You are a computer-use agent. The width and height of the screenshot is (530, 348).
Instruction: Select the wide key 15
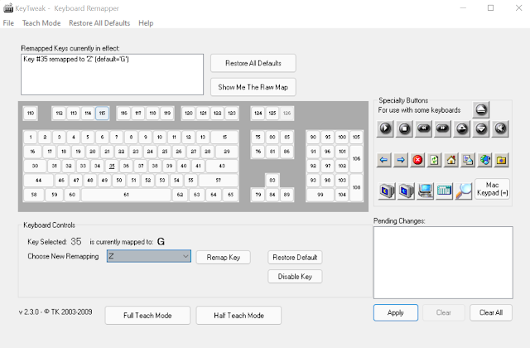pyautogui.click(x=224, y=137)
